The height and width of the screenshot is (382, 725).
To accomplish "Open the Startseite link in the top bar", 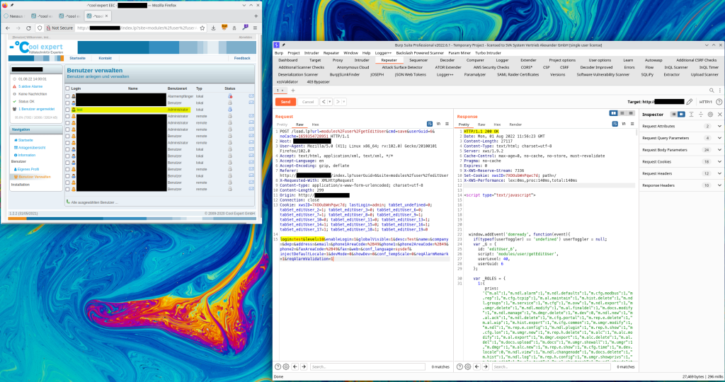I will [x=77, y=58].
